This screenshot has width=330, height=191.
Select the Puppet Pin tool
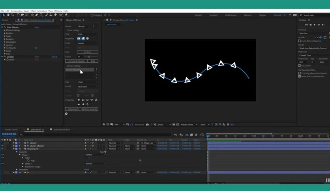pyautogui.click(x=66, y=15)
